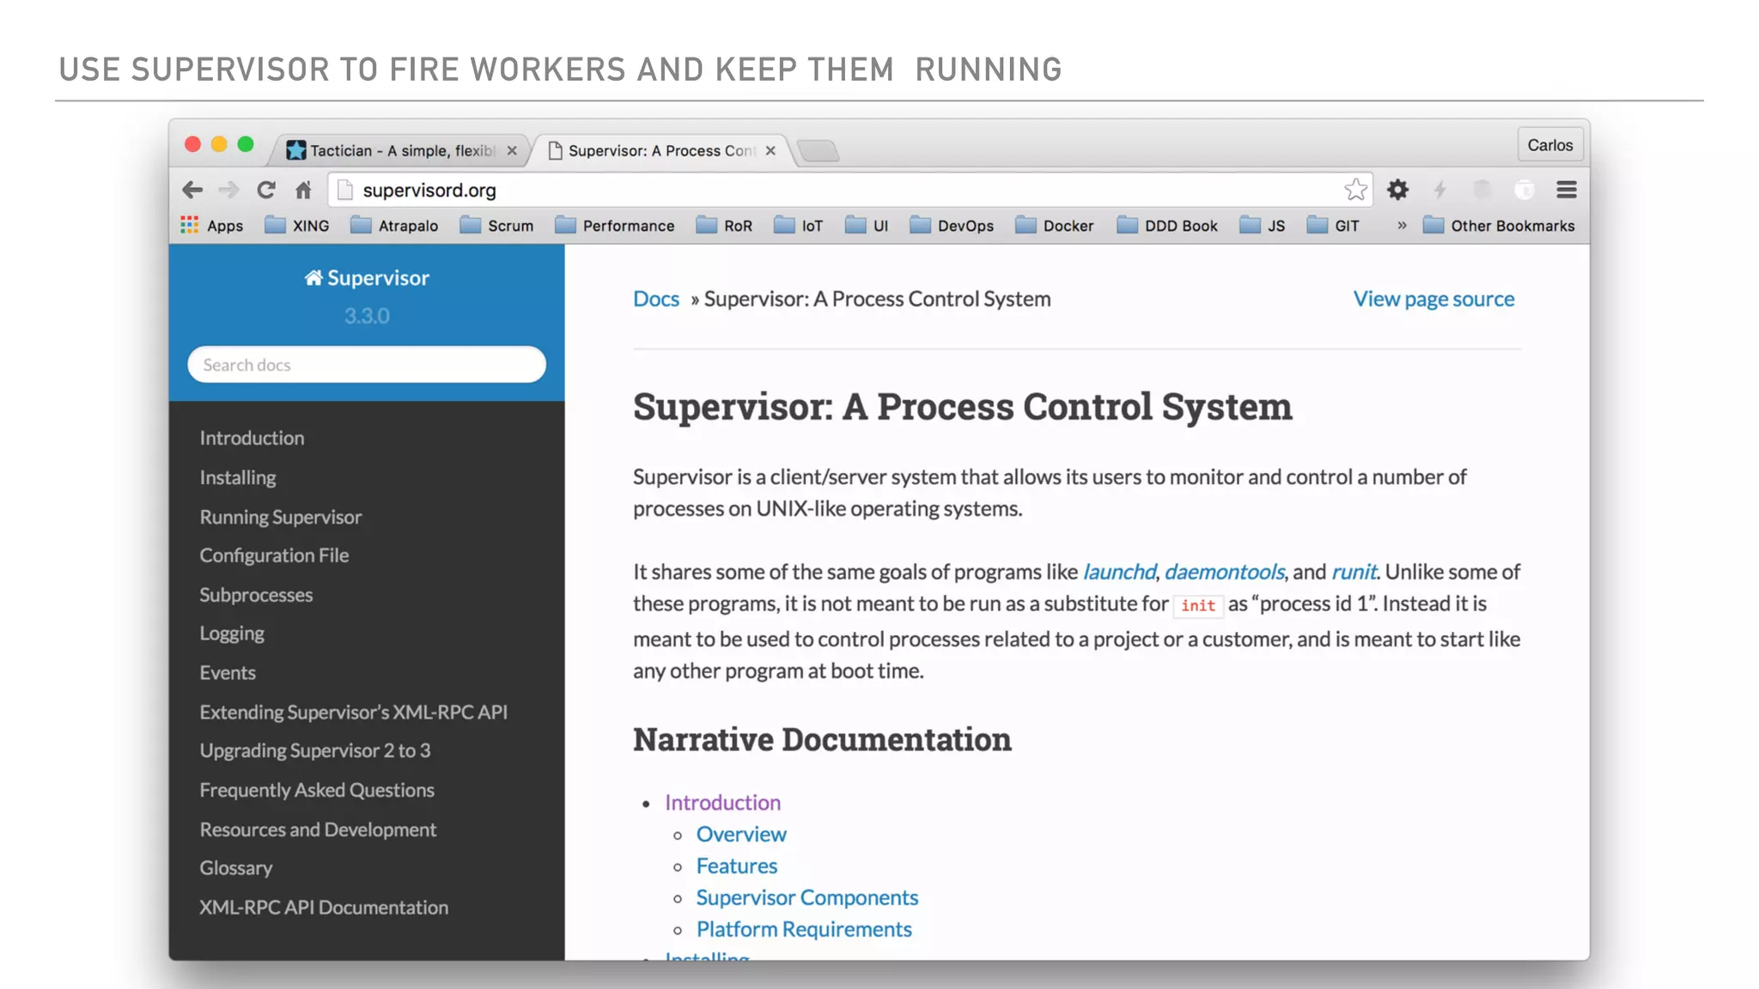Image resolution: width=1759 pixels, height=989 pixels.
Task: Click the Carlos profile button
Action: [x=1549, y=145]
